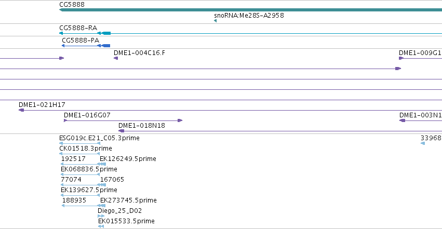Image resolution: width=442 pixels, height=229 pixels.
Task: Select the double arrow glyph under EK015533.5prime
Action: click(101, 226)
